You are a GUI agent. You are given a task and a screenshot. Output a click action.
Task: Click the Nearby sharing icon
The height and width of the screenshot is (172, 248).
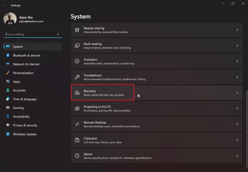click(x=77, y=30)
